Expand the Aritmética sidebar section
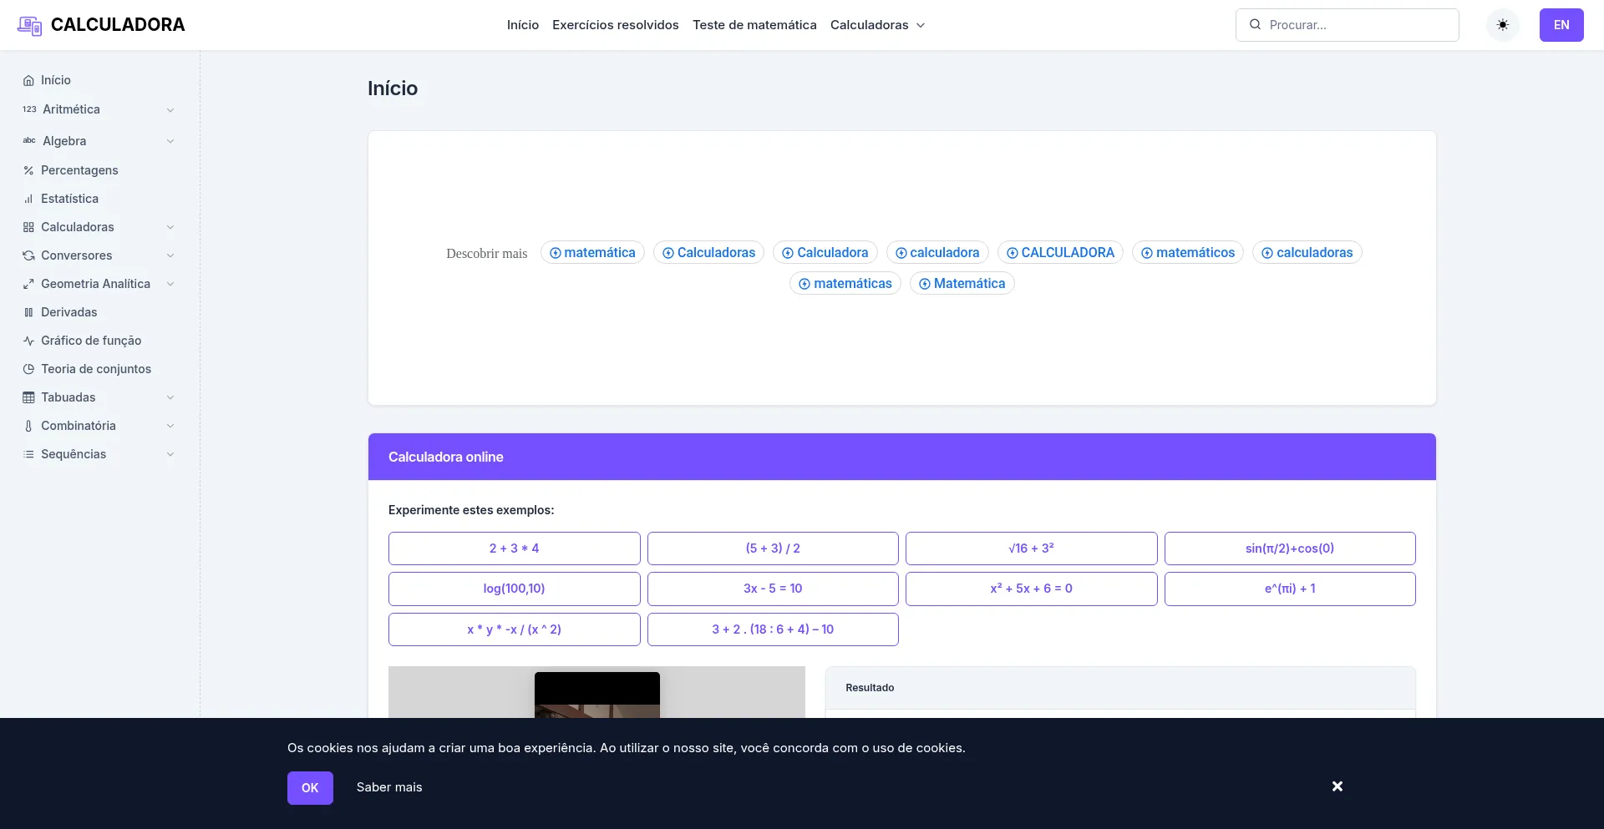This screenshot has width=1604, height=829. (170, 109)
